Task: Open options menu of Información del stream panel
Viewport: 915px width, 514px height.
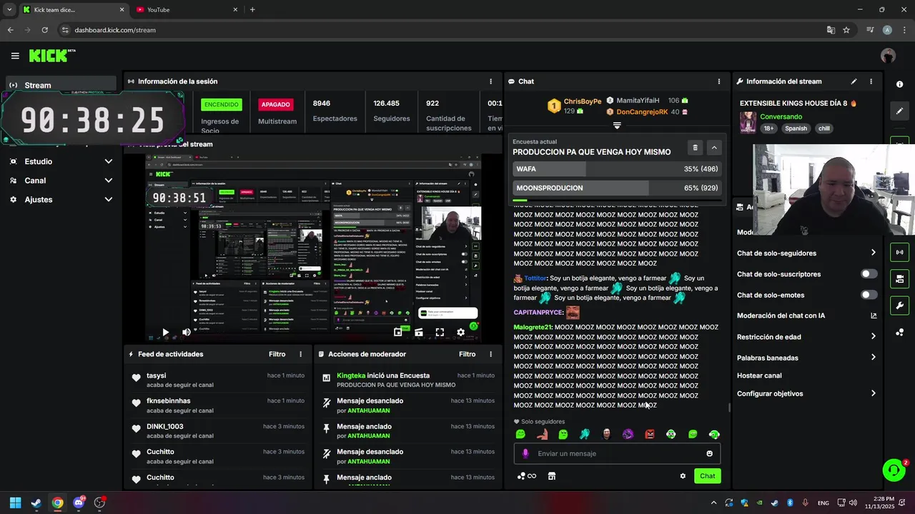Action: click(x=871, y=81)
